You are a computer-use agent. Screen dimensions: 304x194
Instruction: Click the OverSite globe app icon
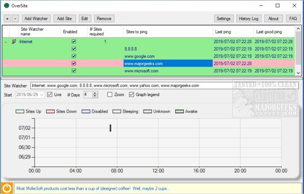point(7,6)
